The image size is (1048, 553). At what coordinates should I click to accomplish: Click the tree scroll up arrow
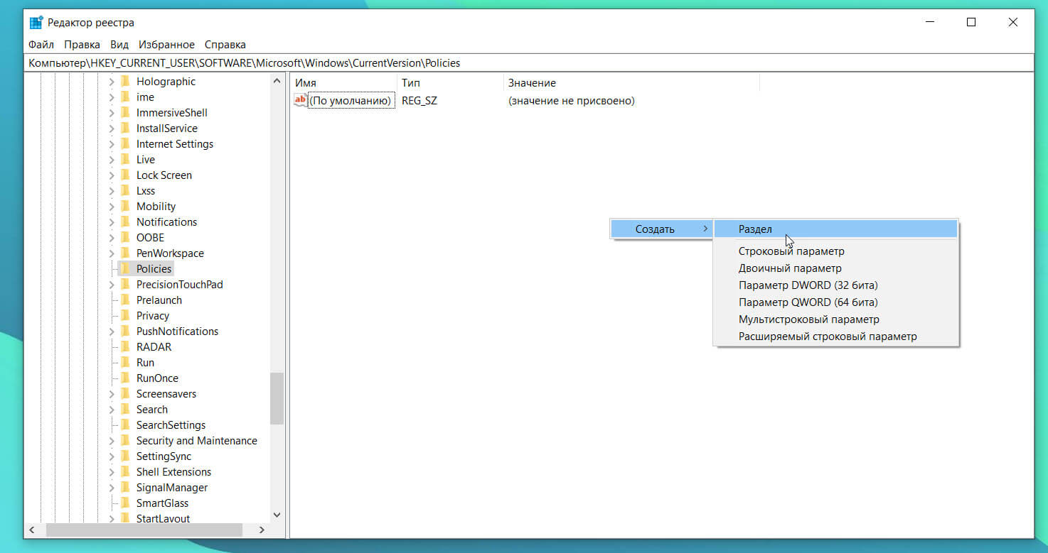(x=277, y=81)
